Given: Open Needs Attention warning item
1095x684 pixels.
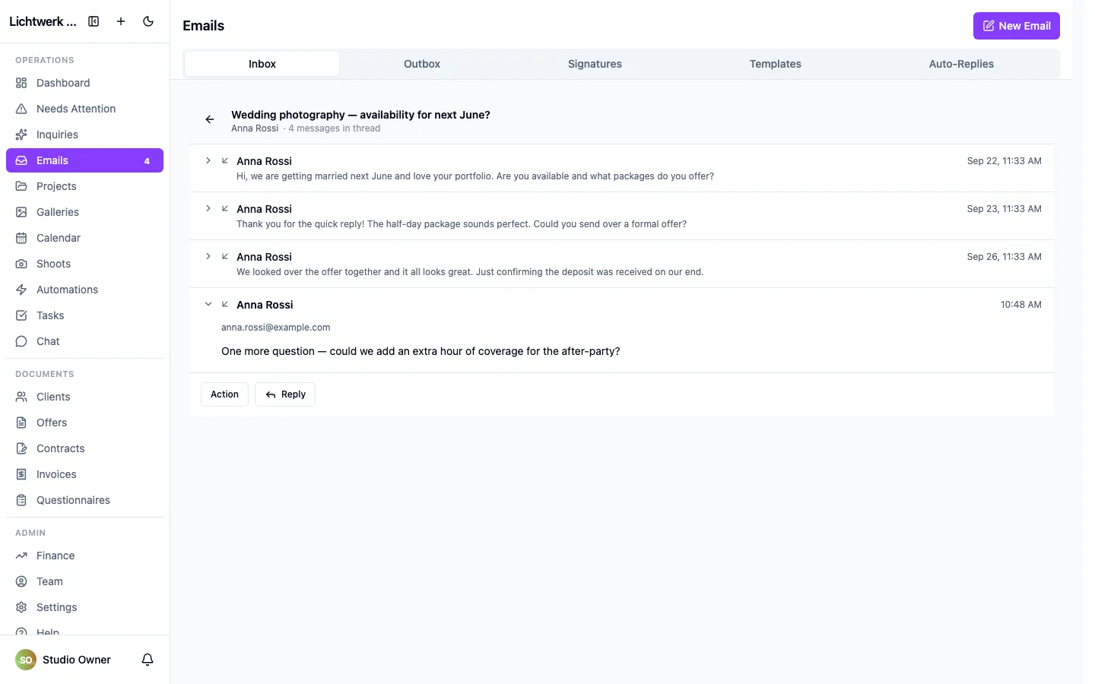Looking at the screenshot, I should pyautogui.click(x=84, y=109).
